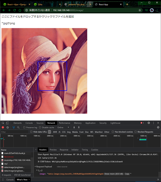
Task: Switch to the Elements panel tab
Action: pos(17,123)
